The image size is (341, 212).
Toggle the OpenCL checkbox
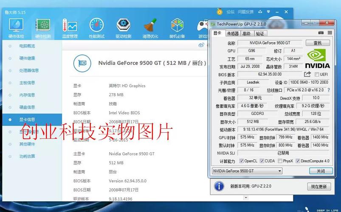[x=241, y=161]
